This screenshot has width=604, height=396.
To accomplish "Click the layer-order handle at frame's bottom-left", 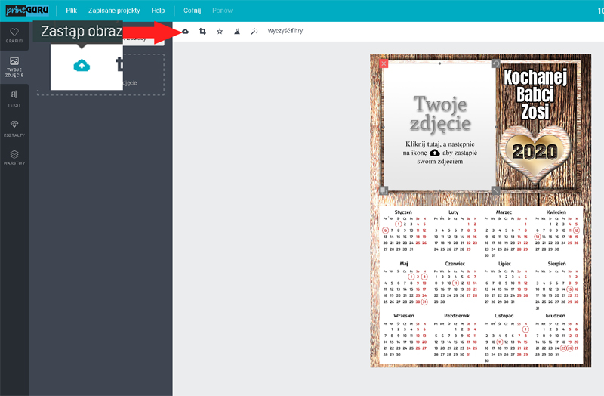I will coord(384,190).
